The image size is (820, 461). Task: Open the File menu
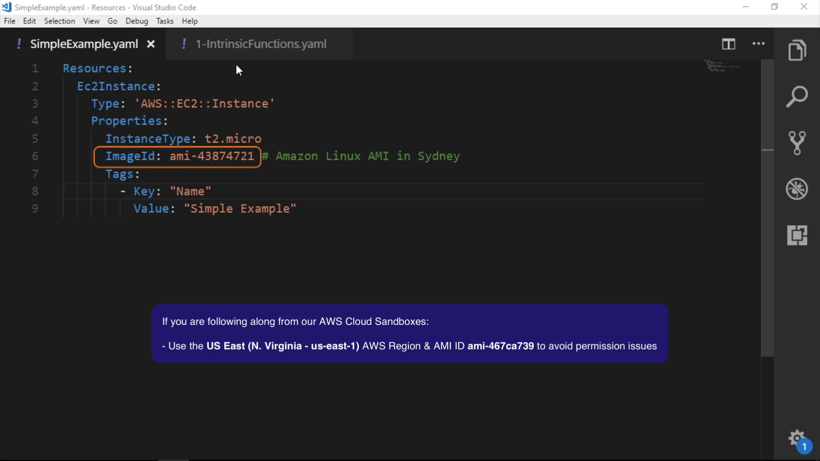click(9, 21)
